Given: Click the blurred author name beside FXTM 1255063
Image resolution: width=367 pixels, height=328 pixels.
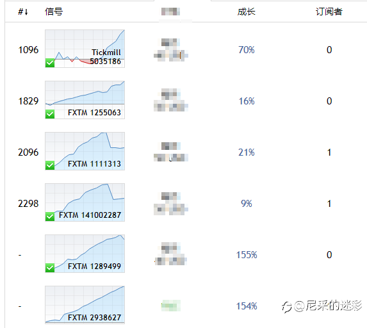Looking at the screenshot, I should (171, 100).
